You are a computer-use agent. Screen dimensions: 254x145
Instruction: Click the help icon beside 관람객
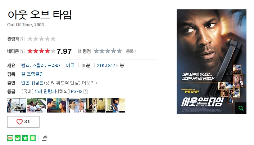point(22,39)
